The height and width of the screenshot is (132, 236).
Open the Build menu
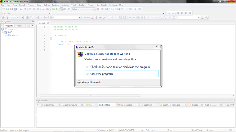coord(39,5)
